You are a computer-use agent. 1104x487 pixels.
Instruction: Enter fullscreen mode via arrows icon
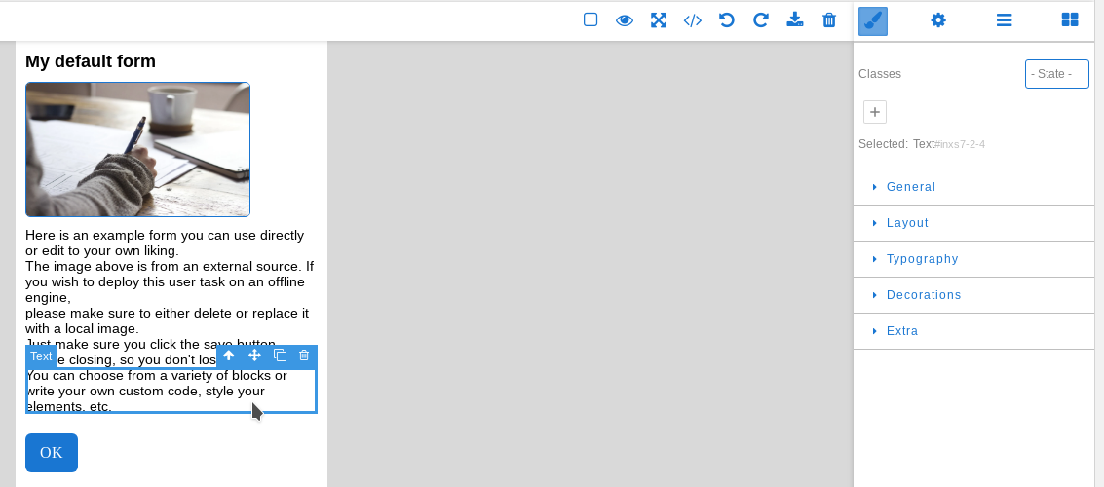(659, 19)
